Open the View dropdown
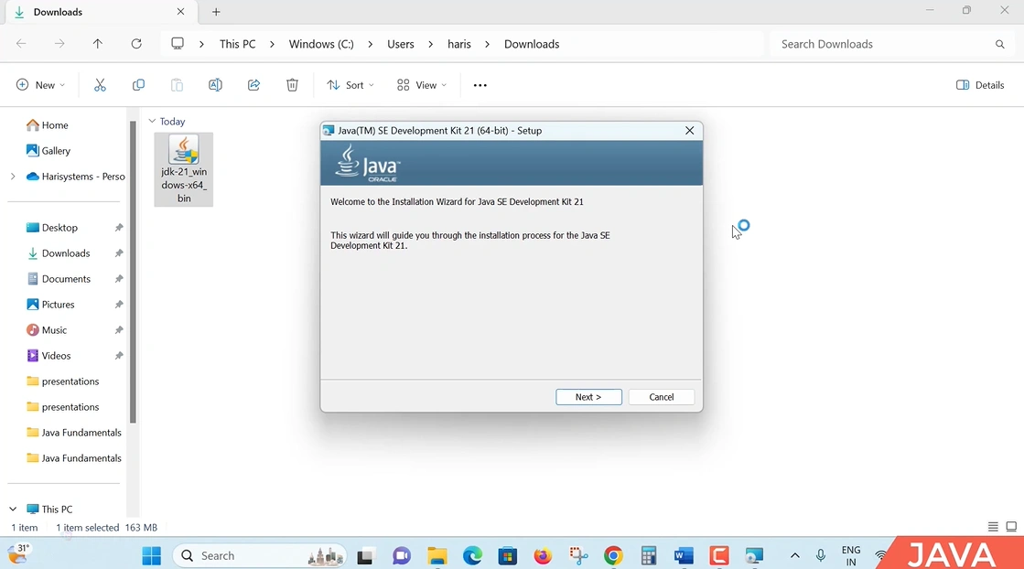 (422, 85)
